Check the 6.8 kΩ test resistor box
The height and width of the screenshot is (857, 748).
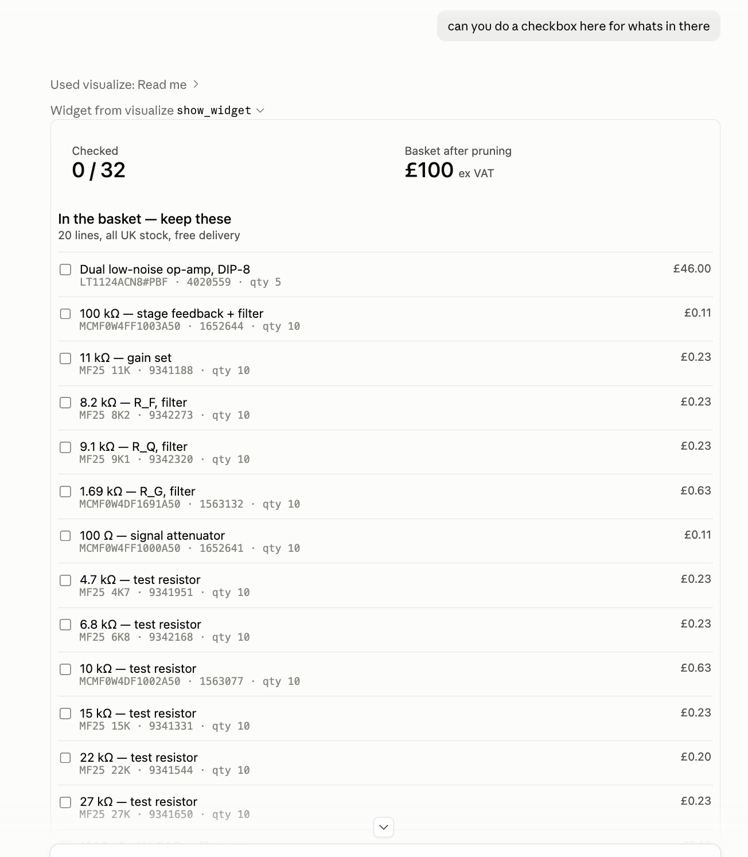65,625
